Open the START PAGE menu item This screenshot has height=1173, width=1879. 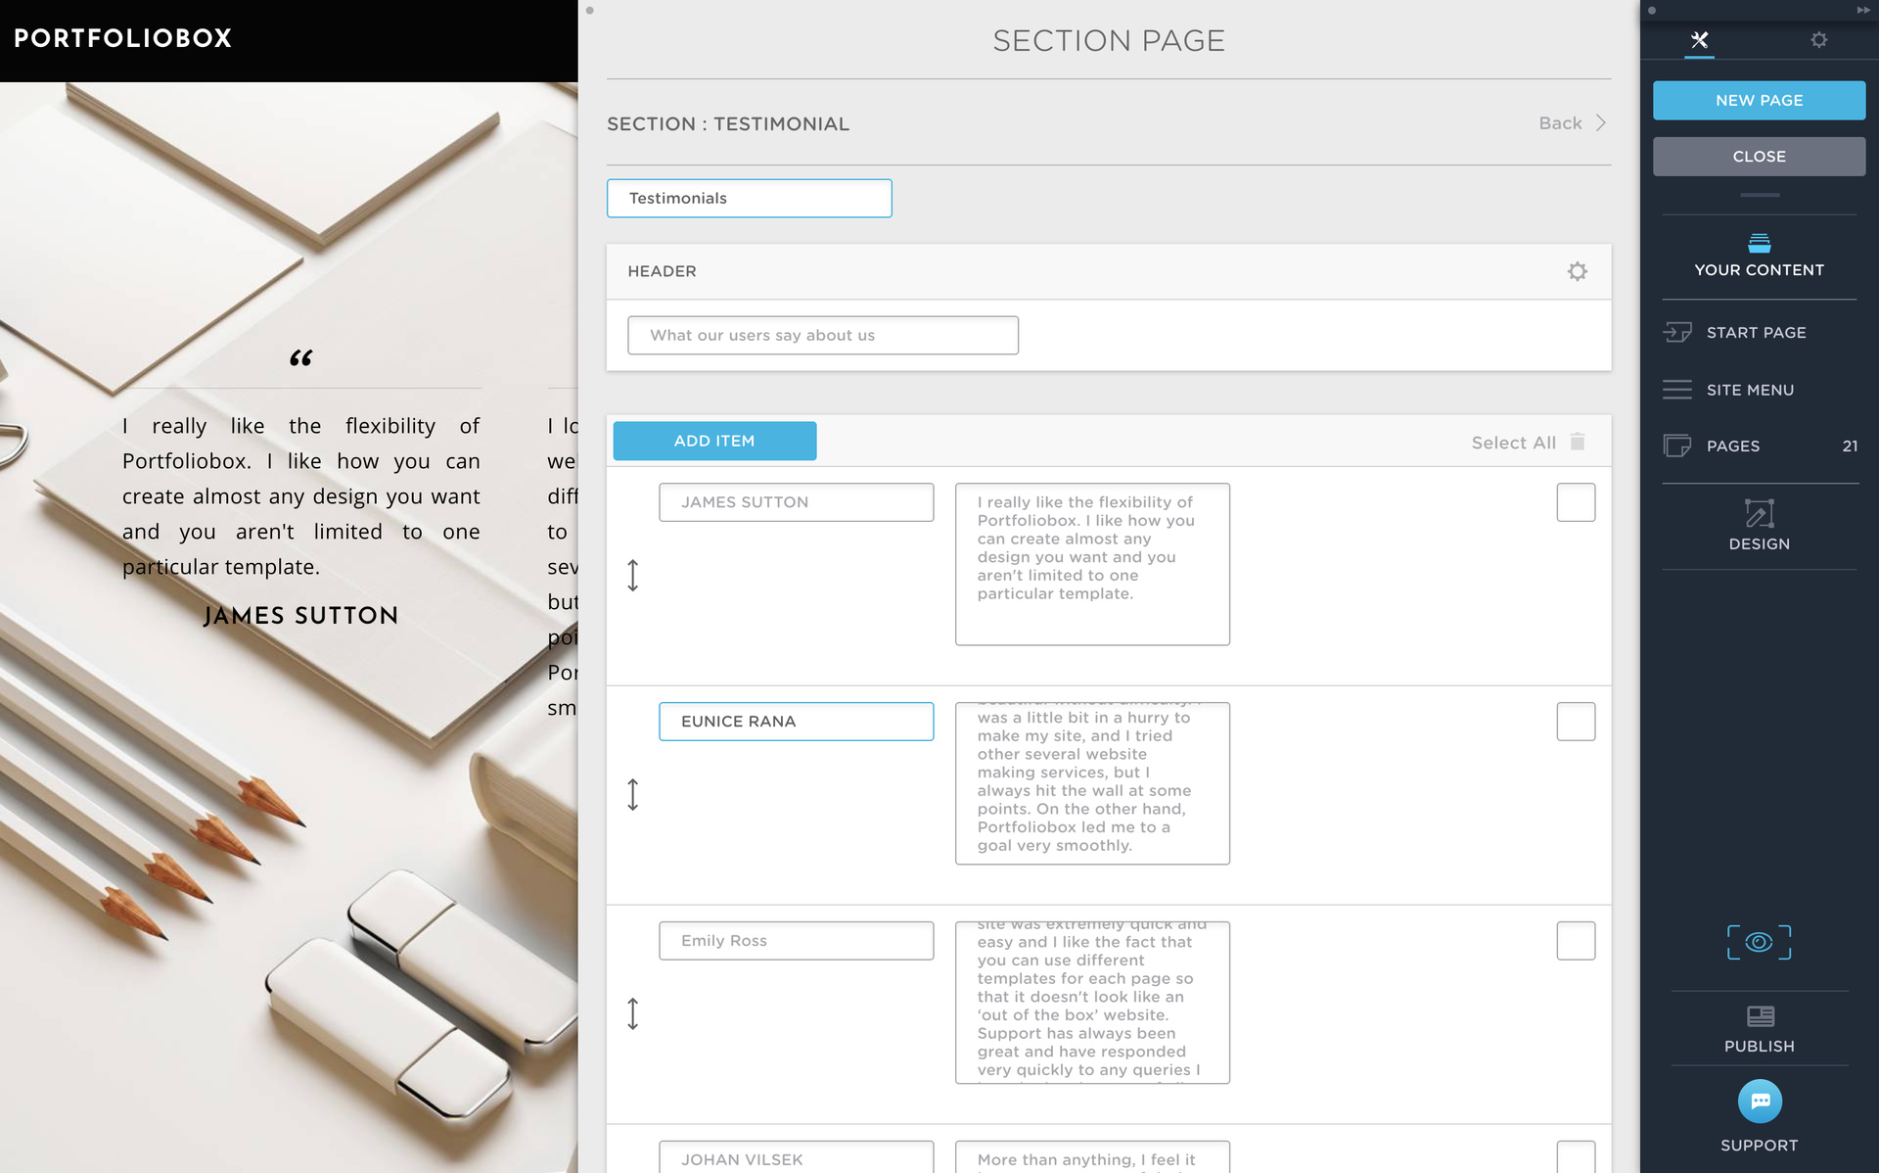1759,333
